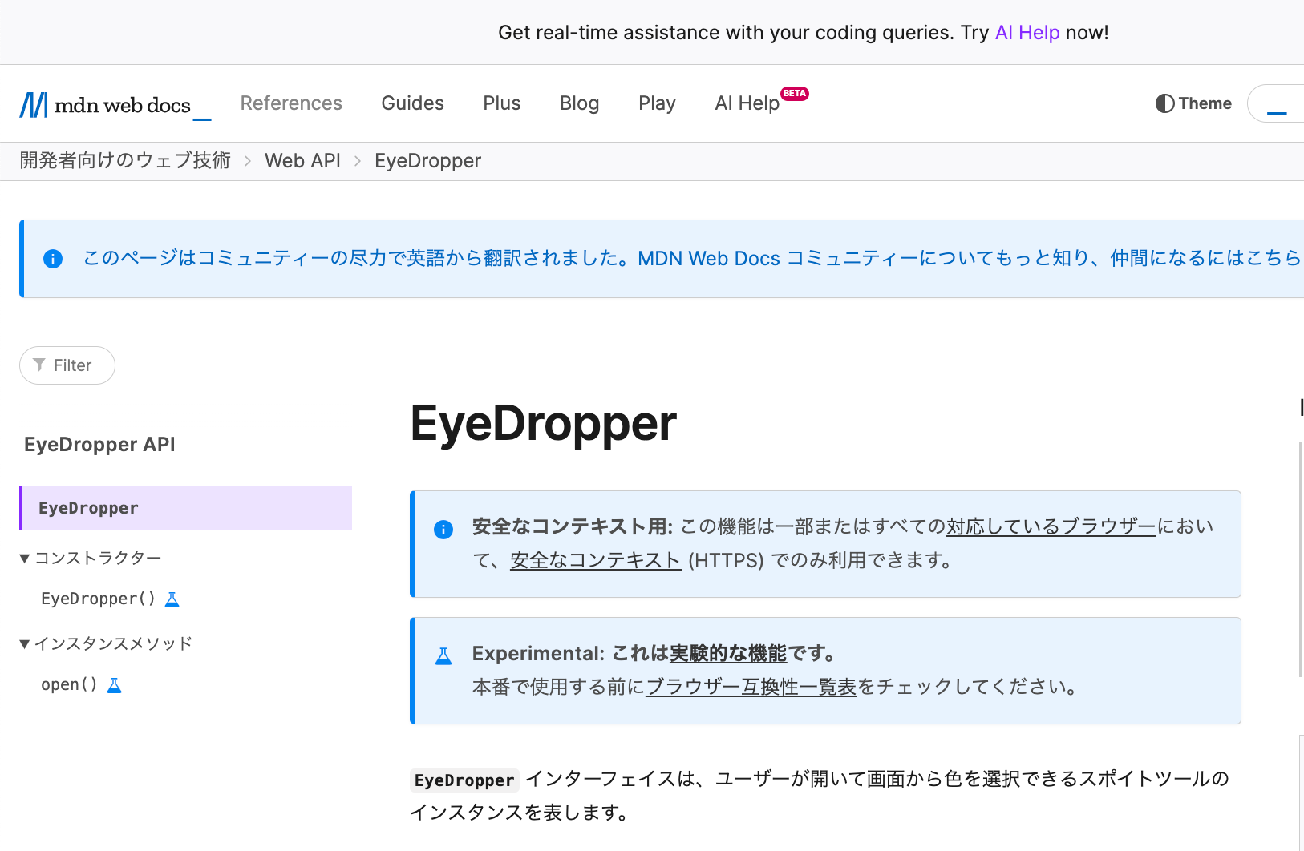Click the info icon in the secure context note

point(443,530)
